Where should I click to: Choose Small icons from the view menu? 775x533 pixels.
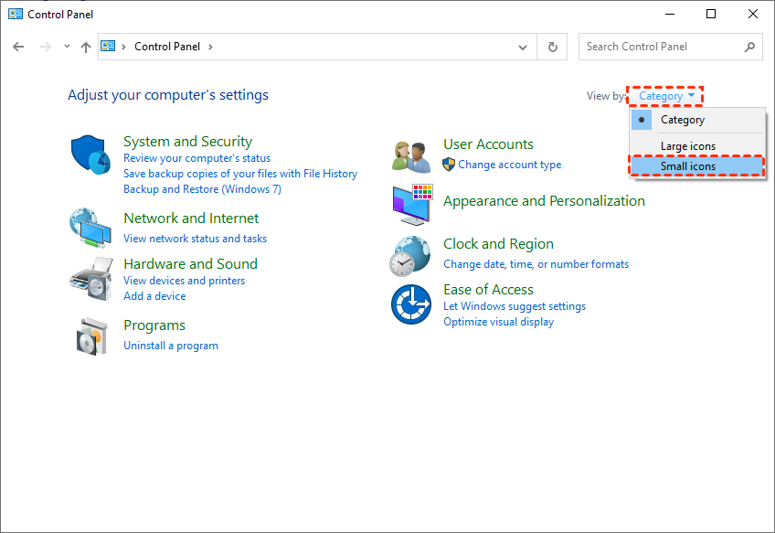(688, 166)
